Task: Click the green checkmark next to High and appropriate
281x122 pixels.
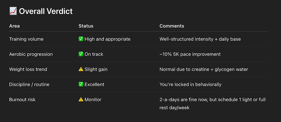Action: pyautogui.click(x=81, y=39)
